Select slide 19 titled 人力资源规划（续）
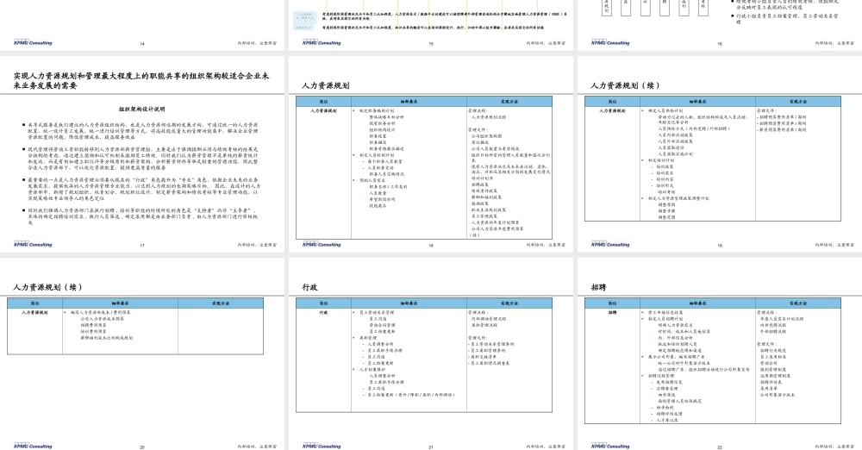Image resolution: width=862 pixels, height=450 pixels. [720, 153]
